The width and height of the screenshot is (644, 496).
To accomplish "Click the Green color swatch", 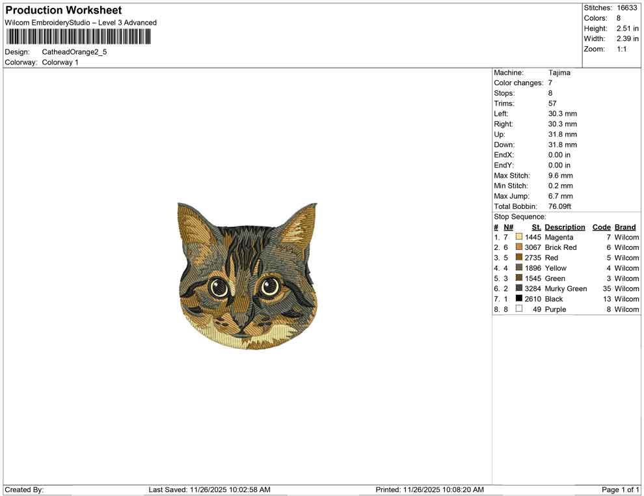I will [518, 279].
